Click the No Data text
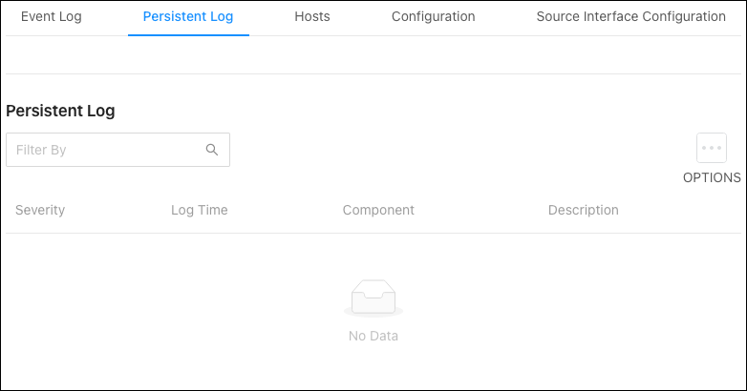Image resolution: width=747 pixels, height=391 pixels. coord(373,336)
